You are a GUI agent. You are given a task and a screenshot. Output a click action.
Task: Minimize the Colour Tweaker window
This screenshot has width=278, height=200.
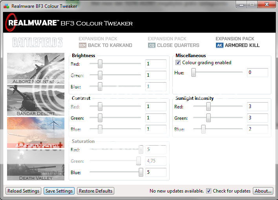(x=241, y=5)
